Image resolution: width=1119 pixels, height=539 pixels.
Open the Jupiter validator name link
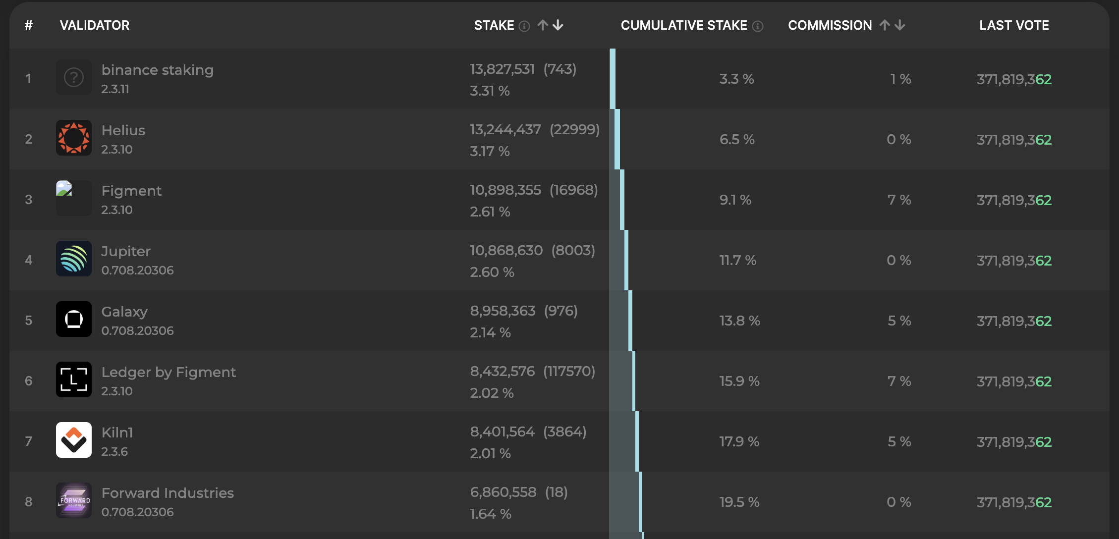(x=126, y=251)
